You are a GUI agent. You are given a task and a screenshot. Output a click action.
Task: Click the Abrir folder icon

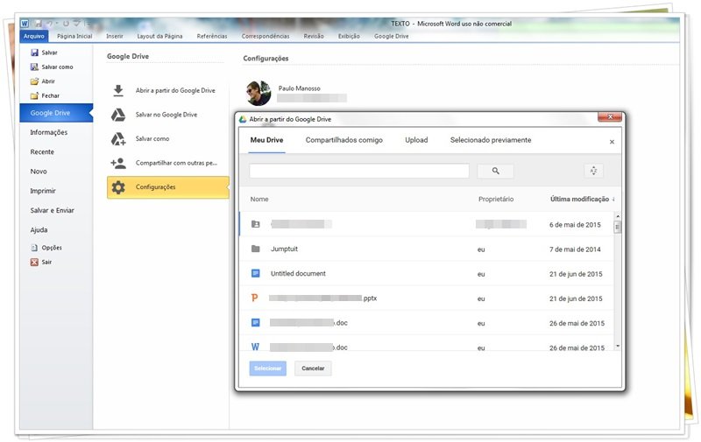[34, 81]
